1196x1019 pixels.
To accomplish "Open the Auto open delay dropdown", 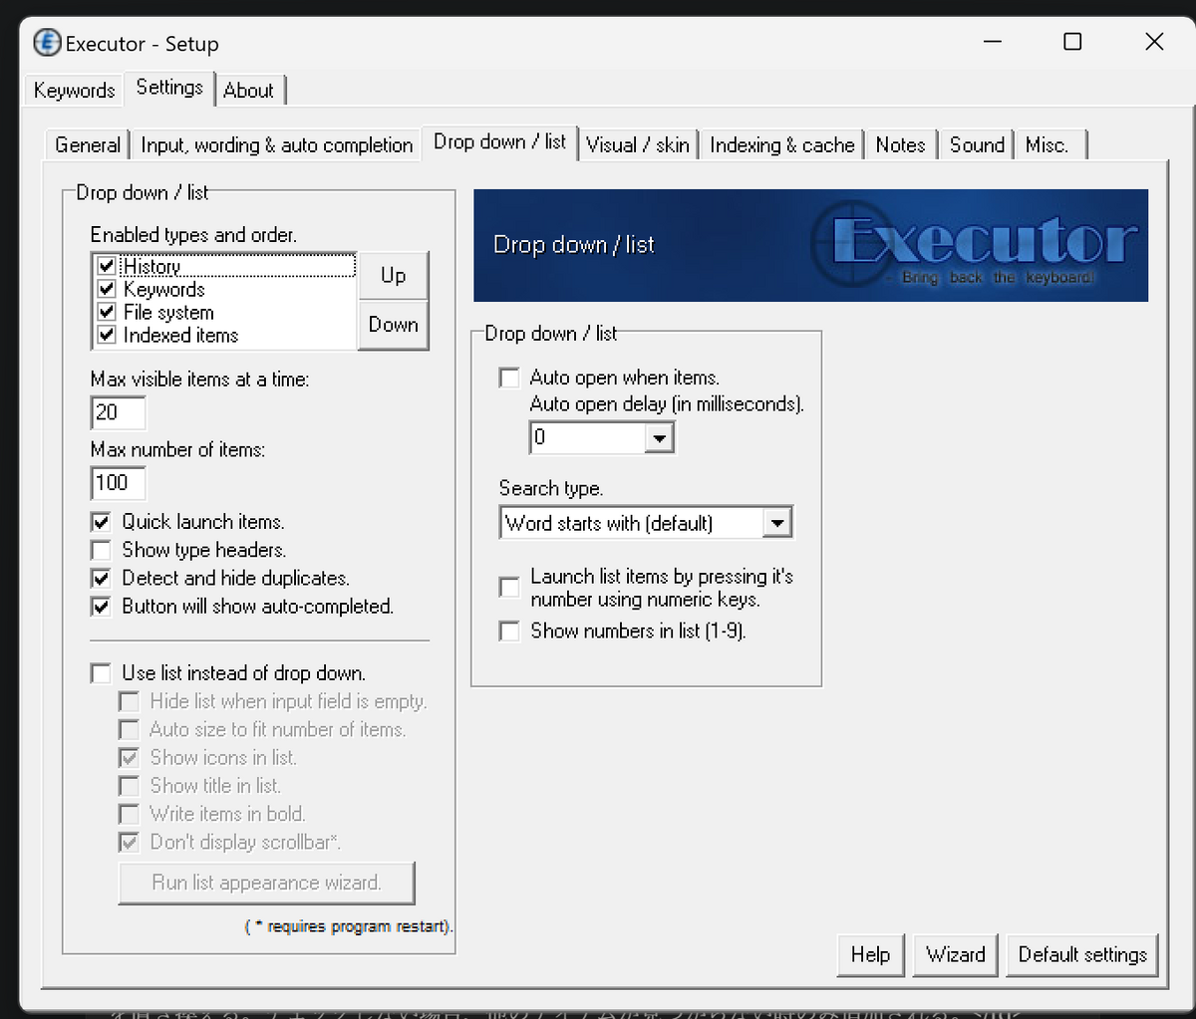I will point(659,437).
